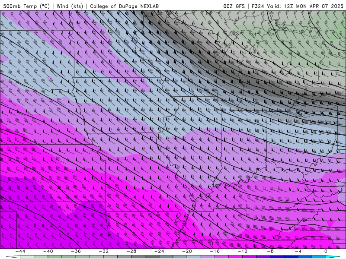Click the '12Z MON APR 07 2025' valid time
The image size is (346, 259).
pyautogui.click(x=314, y=6)
